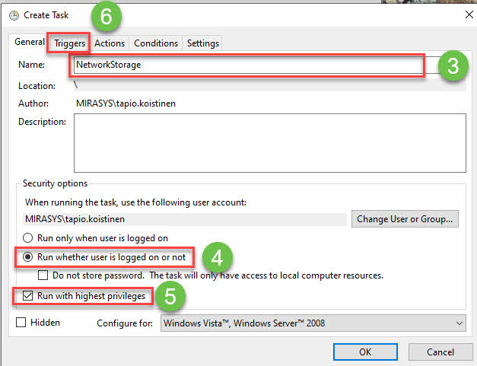Switch to the General tab
477x366 pixels.
coord(27,43)
